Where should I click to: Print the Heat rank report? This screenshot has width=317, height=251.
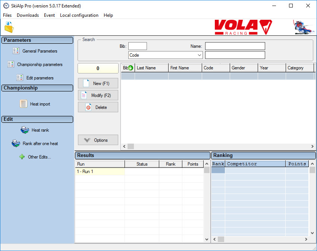(25, 130)
